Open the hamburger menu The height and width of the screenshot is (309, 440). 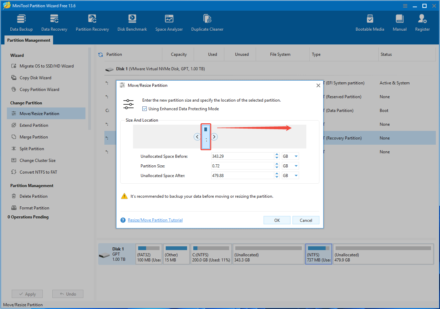point(405,6)
